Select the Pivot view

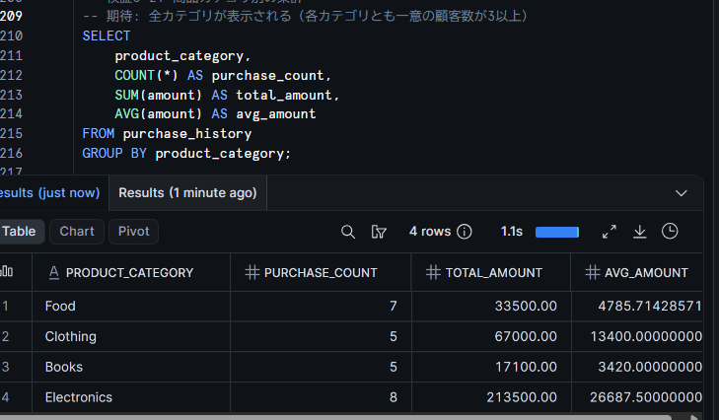[133, 231]
